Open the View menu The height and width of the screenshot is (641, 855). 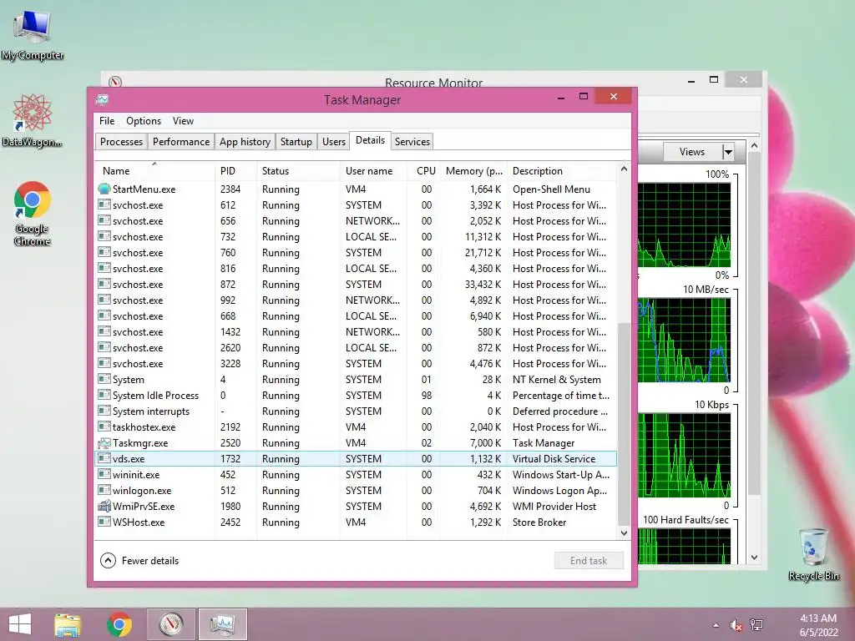click(x=183, y=121)
